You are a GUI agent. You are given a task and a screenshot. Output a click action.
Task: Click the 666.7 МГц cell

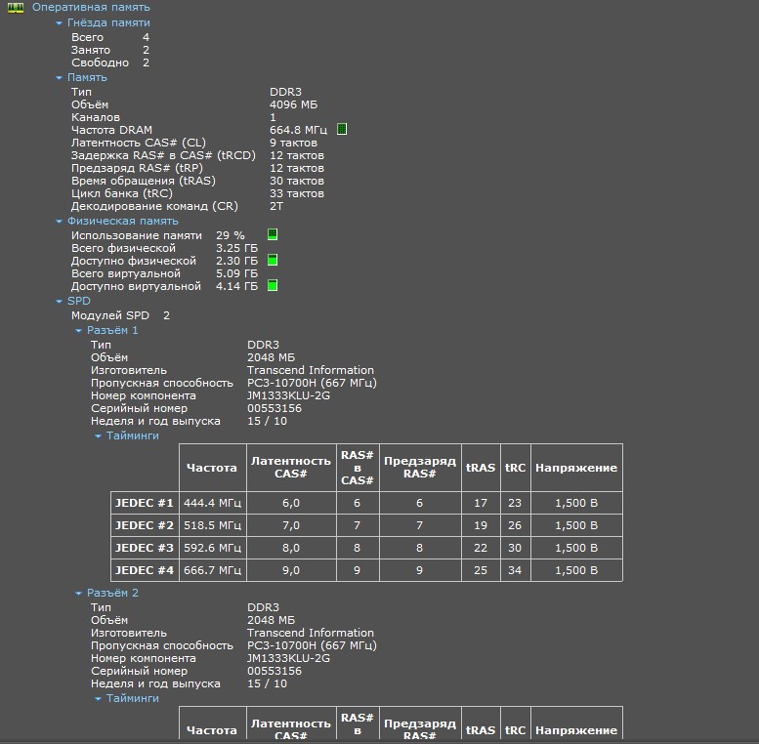coord(213,570)
